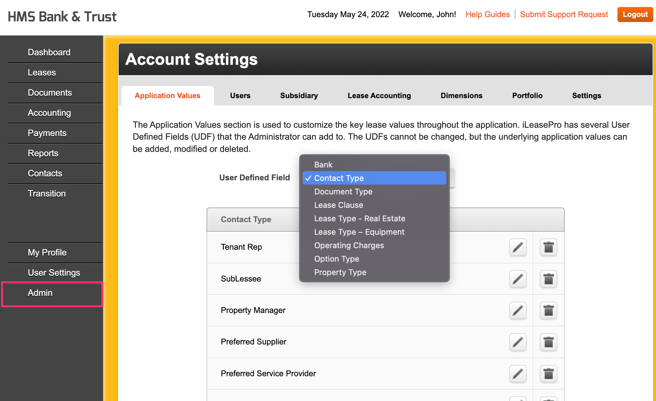Click Submit Support Request link
The width and height of the screenshot is (656, 401).
[564, 14]
